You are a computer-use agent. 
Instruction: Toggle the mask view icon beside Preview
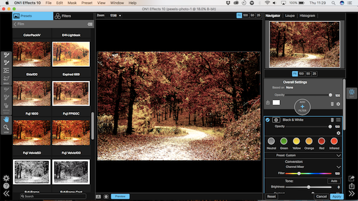[x=106, y=196]
